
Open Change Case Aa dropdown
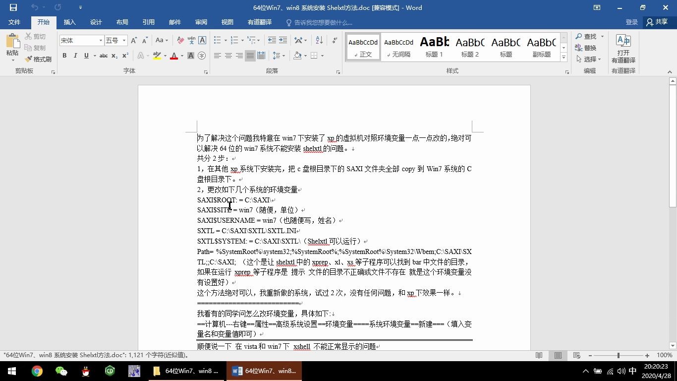pos(162,40)
